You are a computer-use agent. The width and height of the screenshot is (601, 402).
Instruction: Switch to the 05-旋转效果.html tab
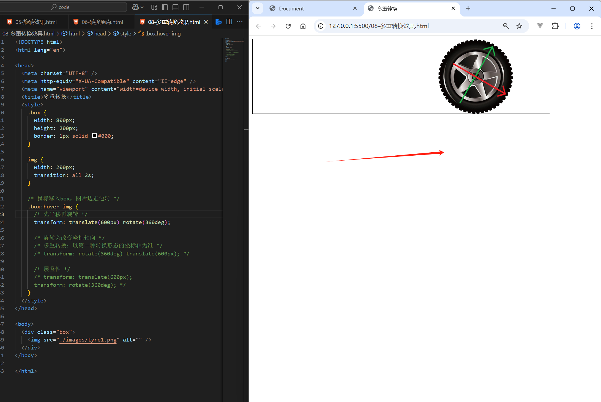[36, 22]
